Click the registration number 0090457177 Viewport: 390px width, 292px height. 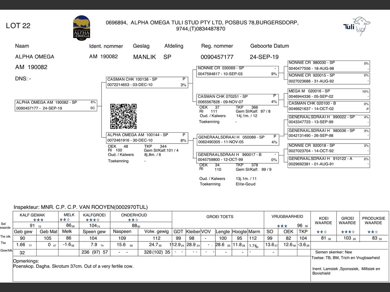pos(217,57)
